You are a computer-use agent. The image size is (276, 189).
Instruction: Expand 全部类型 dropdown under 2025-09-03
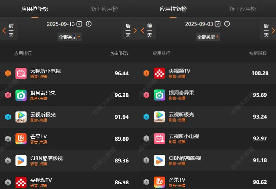tap(208, 37)
